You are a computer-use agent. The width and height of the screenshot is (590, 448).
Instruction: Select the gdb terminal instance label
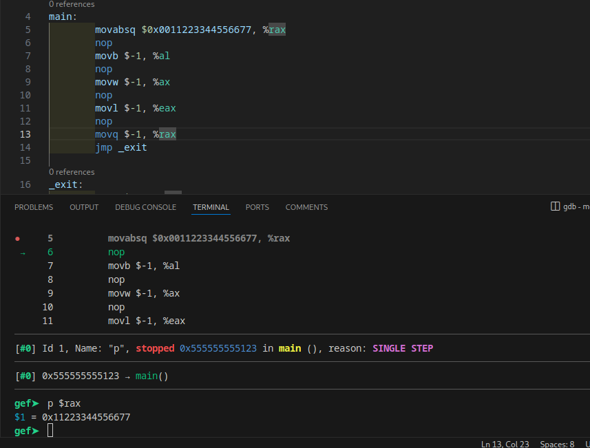tap(576, 206)
